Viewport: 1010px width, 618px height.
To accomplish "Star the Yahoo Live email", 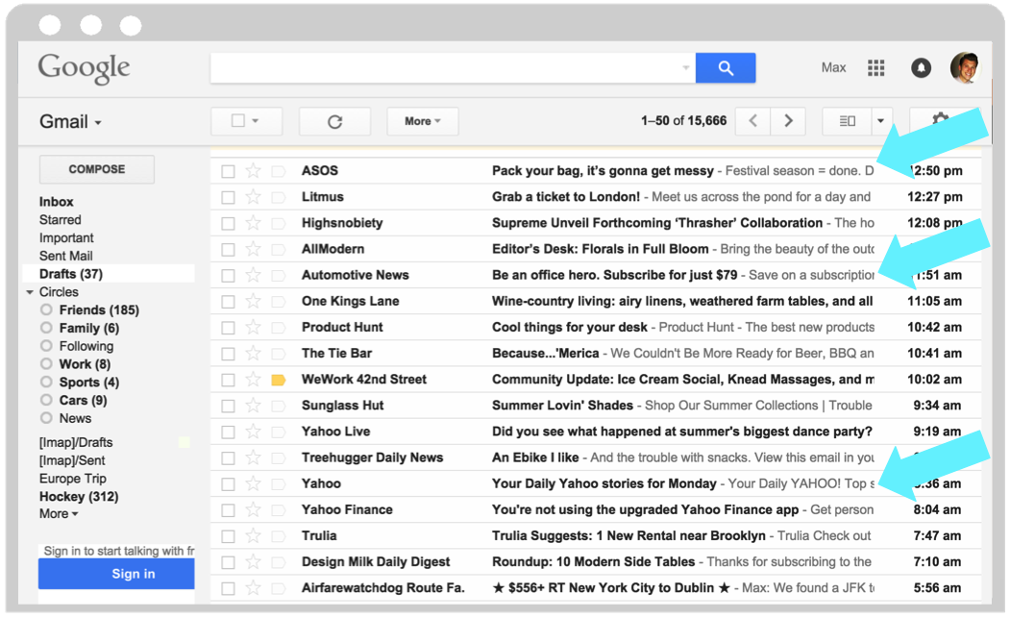I will click(253, 432).
